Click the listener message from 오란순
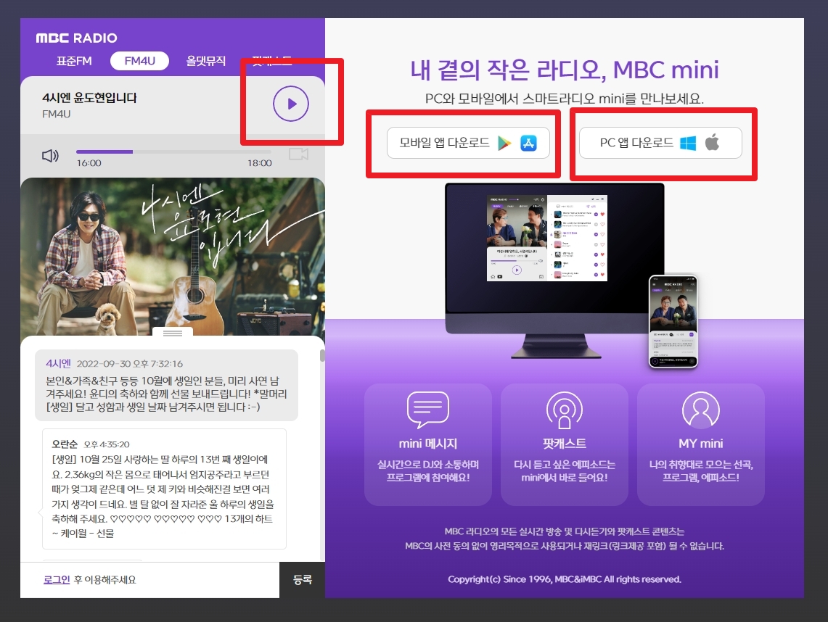 coord(164,489)
